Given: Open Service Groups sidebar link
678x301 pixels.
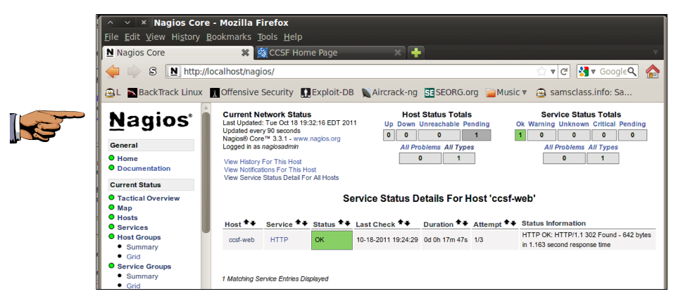Looking at the screenshot, I should [x=144, y=267].
